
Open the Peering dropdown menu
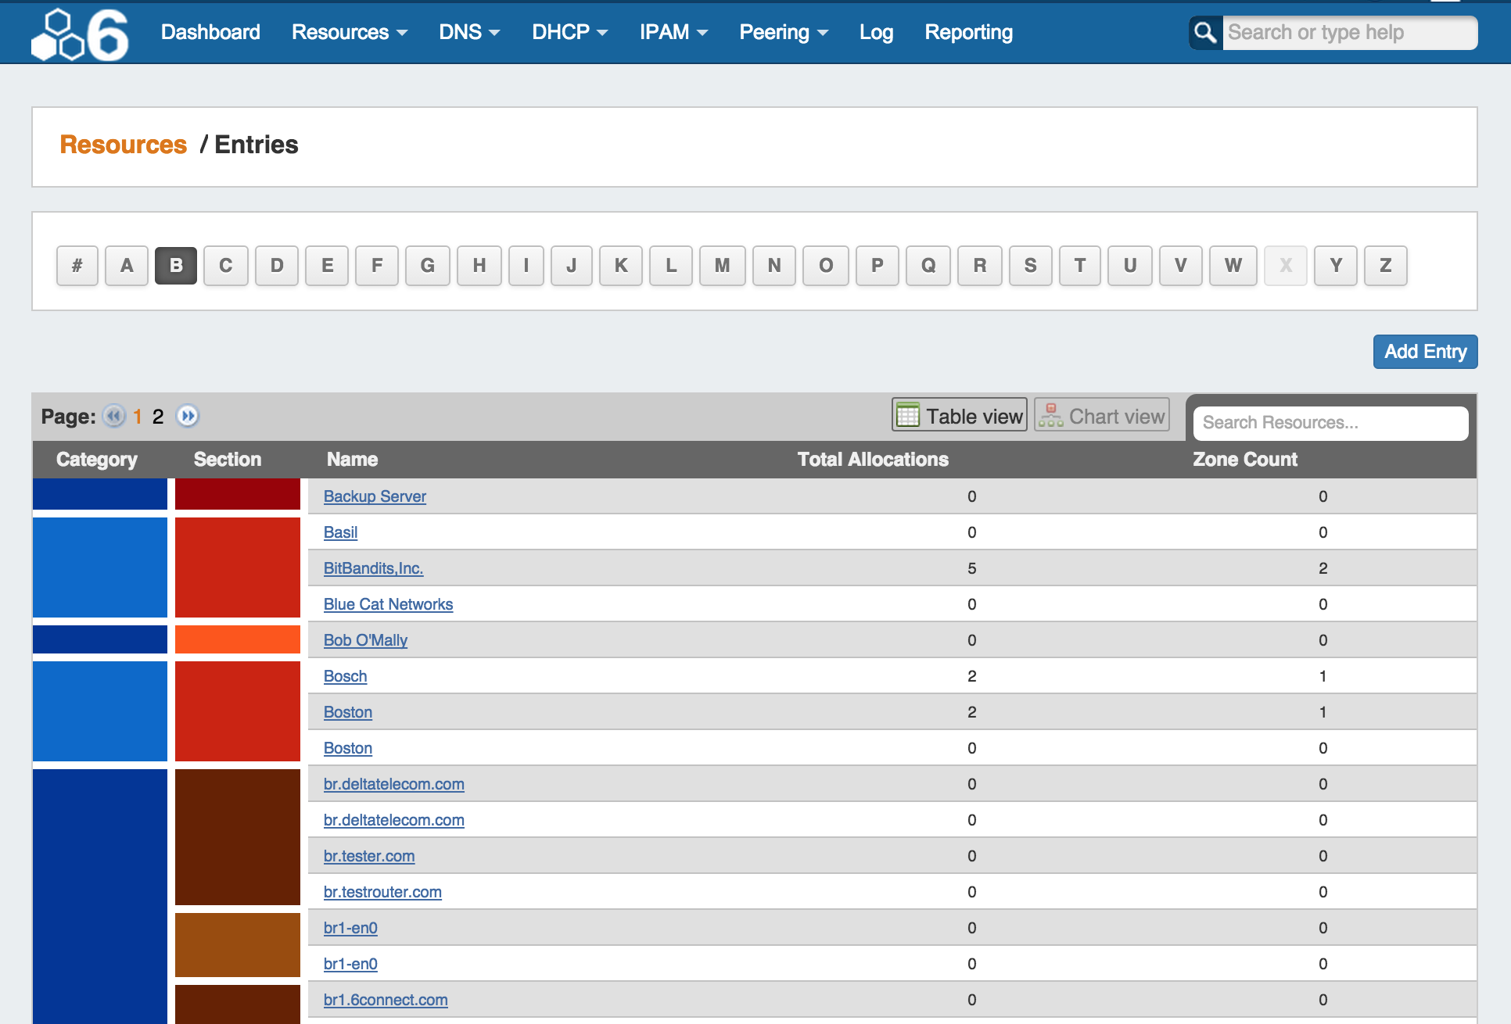784,32
